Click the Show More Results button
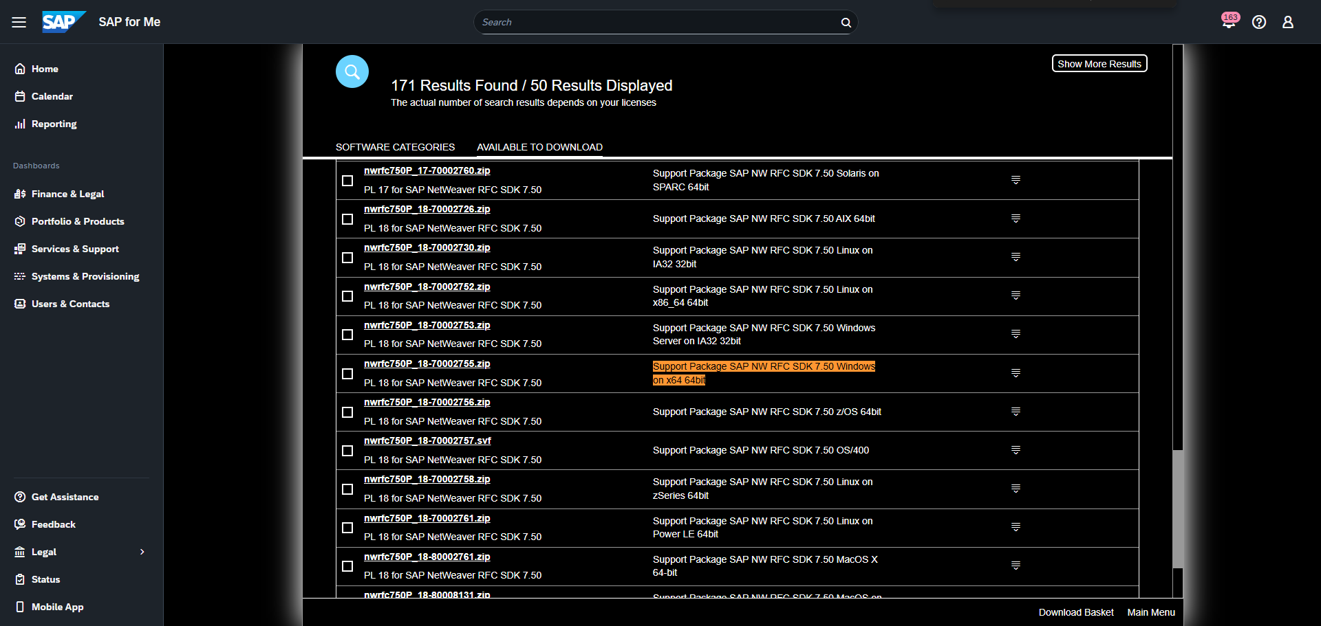This screenshot has height=626, width=1321. tap(1099, 64)
